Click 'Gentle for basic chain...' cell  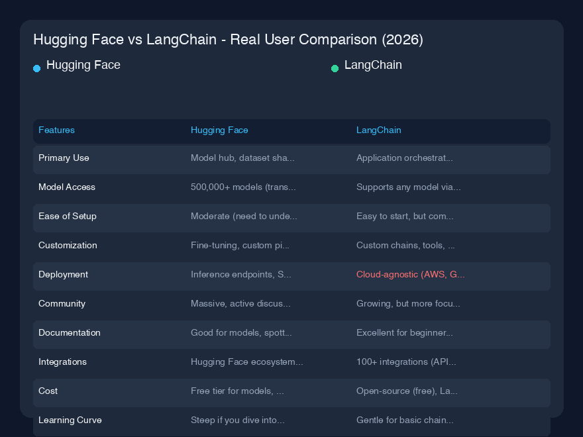click(x=405, y=420)
